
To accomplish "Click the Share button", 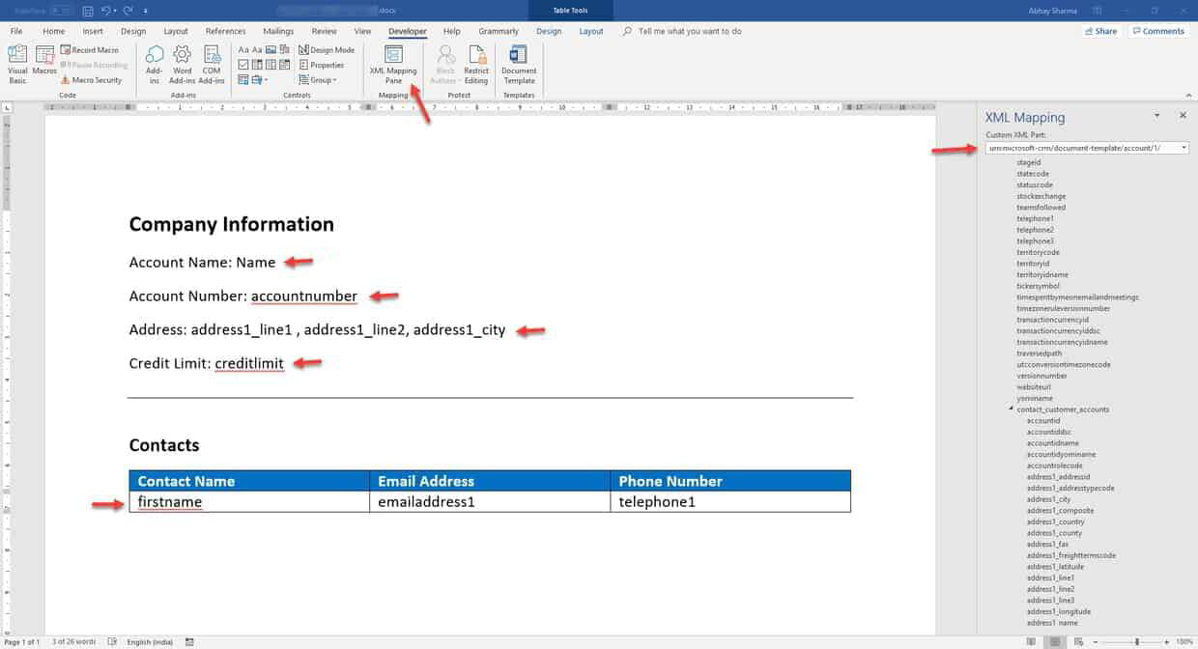I will (x=1100, y=30).
